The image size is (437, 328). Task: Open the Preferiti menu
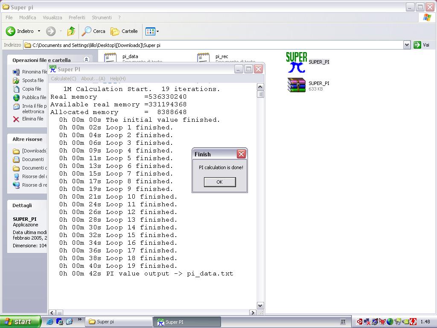click(77, 18)
